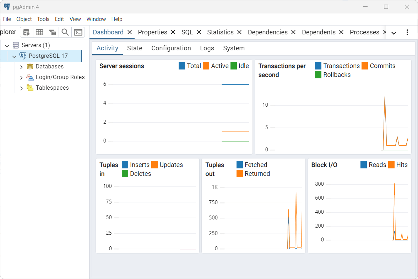Launch the PSQL terminal tool icon
The image size is (418, 279).
click(x=78, y=32)
